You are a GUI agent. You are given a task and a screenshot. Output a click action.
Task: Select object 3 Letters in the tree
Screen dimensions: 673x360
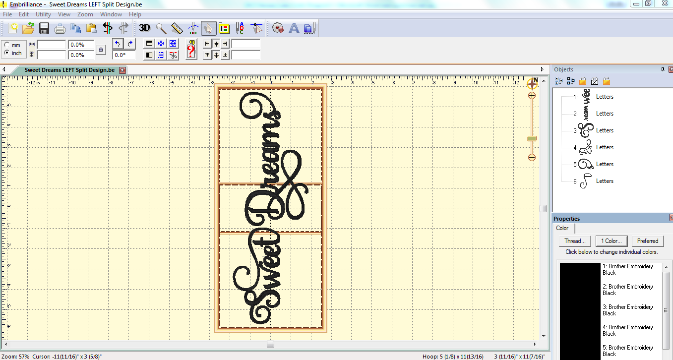tap(605, 130)
